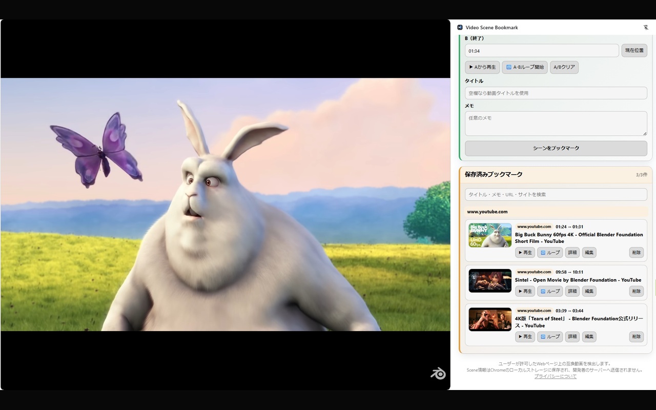Click the www.youtube.com tag on Tears of Steel bookmark
The height and width of the screenshot is (410, 656).
point(534,311)
